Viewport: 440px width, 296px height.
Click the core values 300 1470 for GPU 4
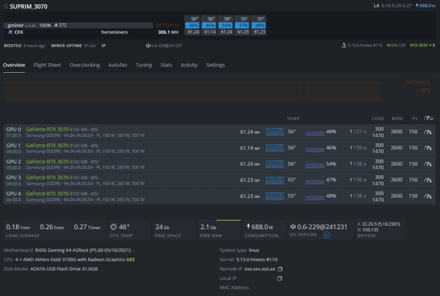pos(378,196)
